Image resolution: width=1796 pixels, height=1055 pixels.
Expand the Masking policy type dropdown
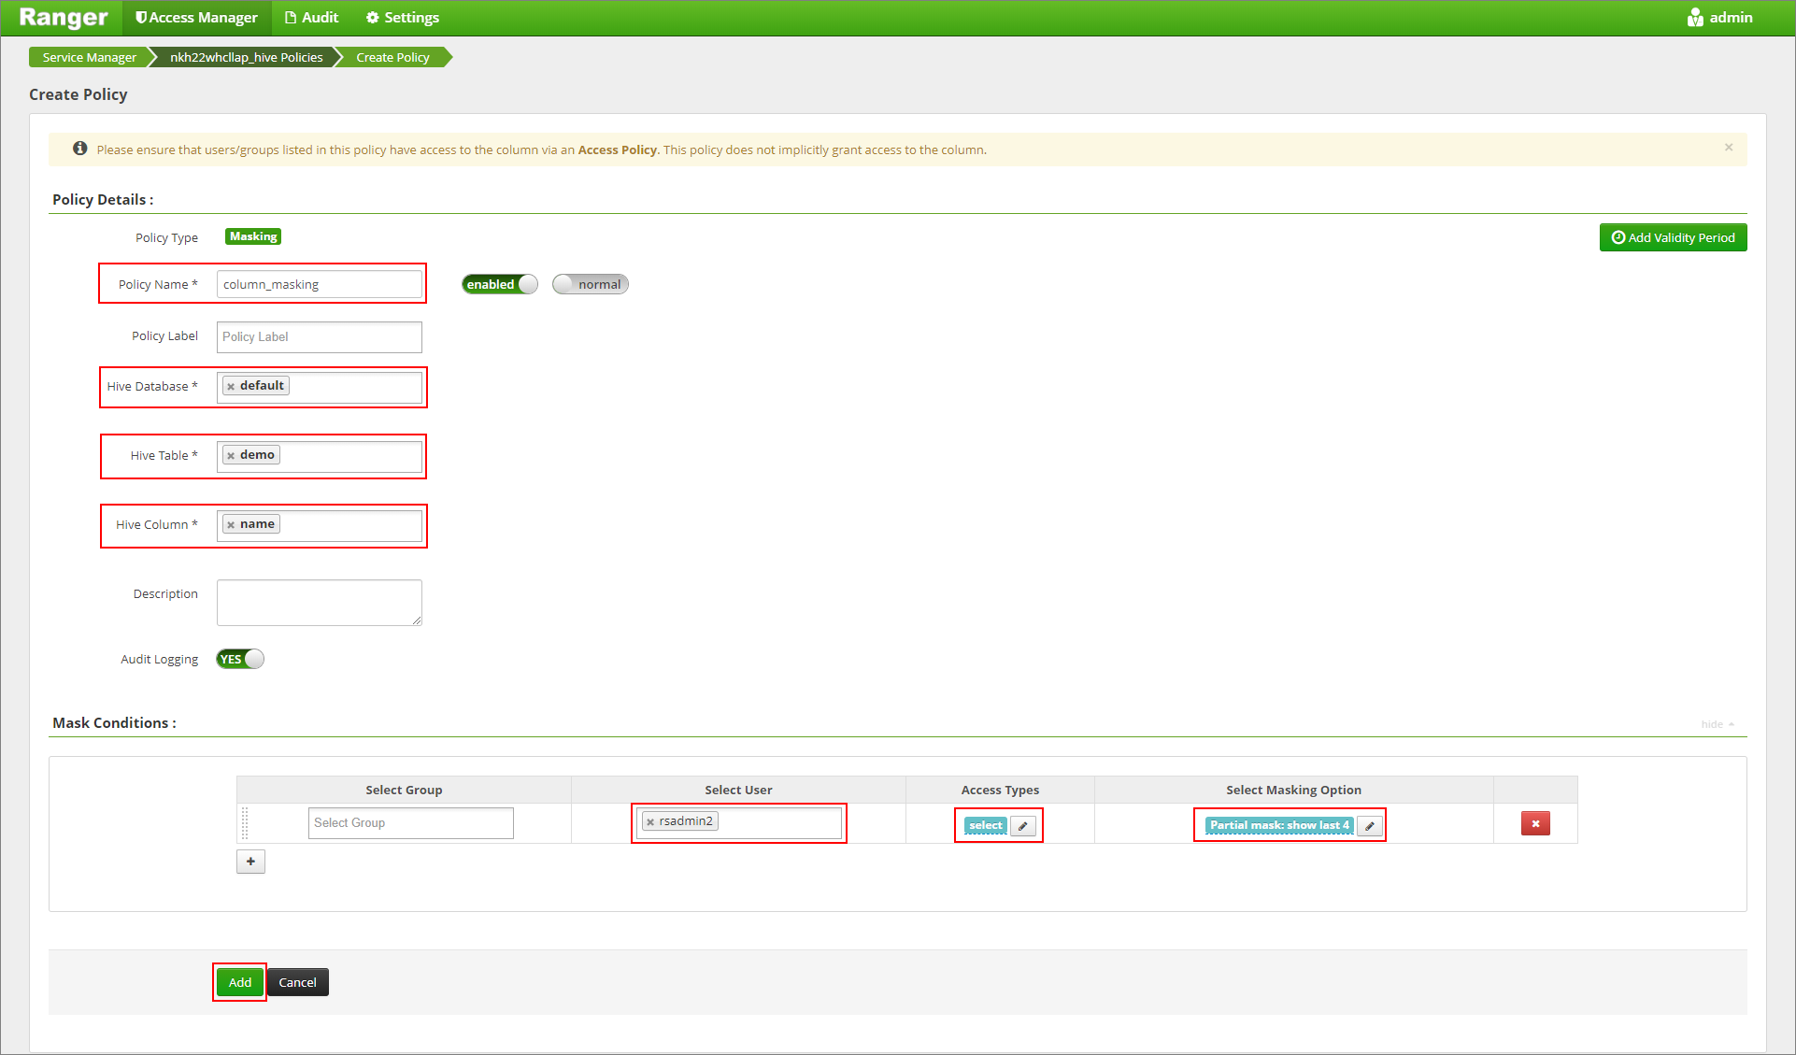253,236
